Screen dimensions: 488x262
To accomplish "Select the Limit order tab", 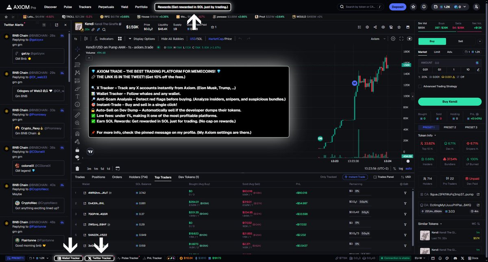I will pyautogui.click(x=437, y=52).
